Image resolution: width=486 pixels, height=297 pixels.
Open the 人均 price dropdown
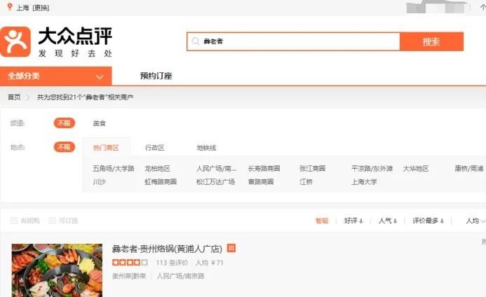pyautogui.click(x=475, y=221)
